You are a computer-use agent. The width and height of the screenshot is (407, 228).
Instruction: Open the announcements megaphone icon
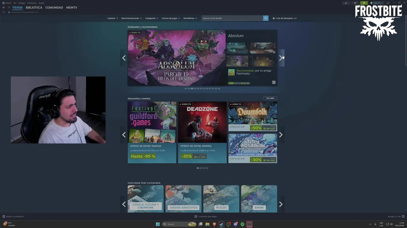pyautogui.click(x=355, y=3)
